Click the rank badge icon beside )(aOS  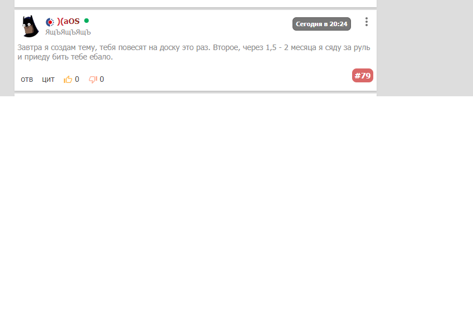pos(50,22)
